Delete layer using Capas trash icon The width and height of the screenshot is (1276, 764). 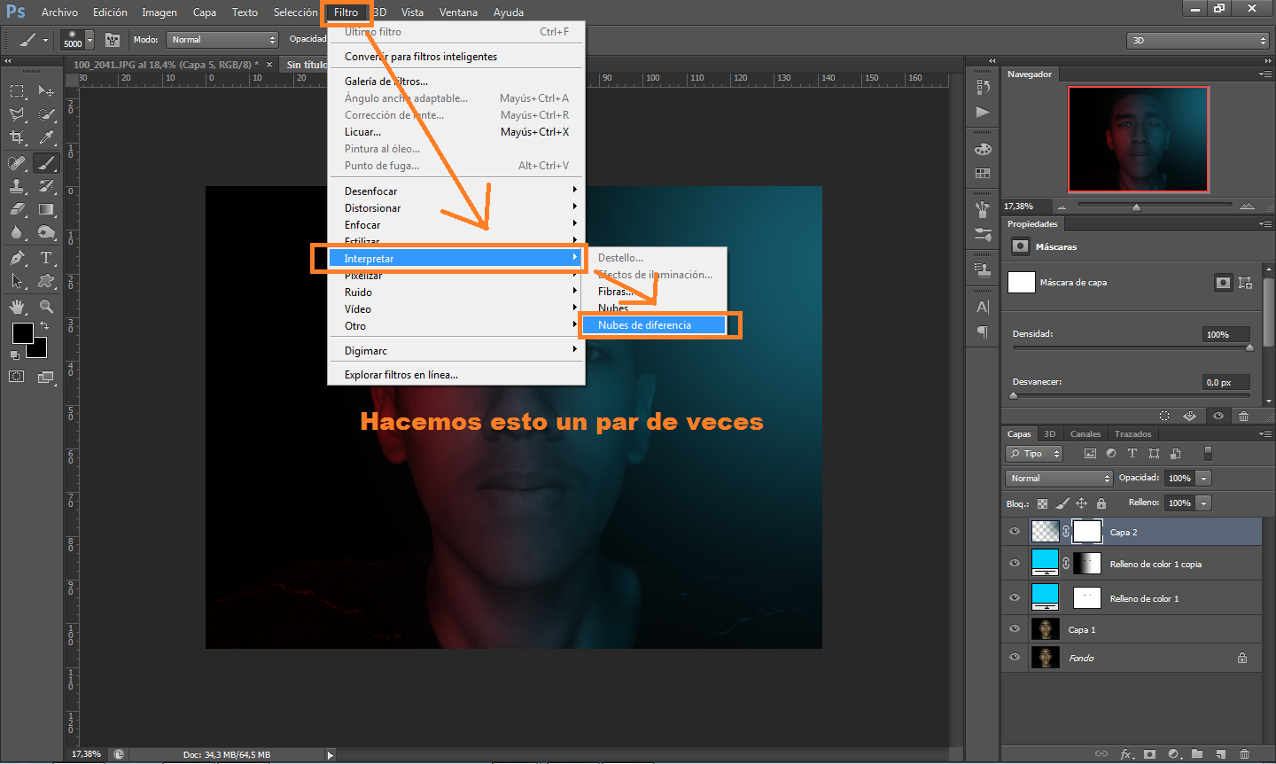[x=1244, y=754]
